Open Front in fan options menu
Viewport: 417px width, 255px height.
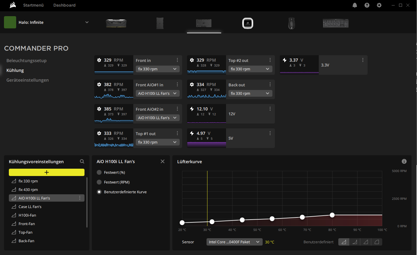[x=177, y=60]
